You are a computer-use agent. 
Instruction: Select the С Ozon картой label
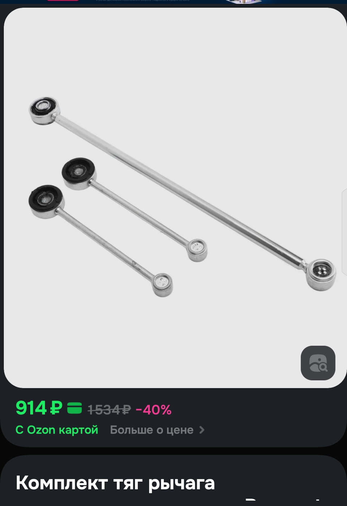coord(57,430)
